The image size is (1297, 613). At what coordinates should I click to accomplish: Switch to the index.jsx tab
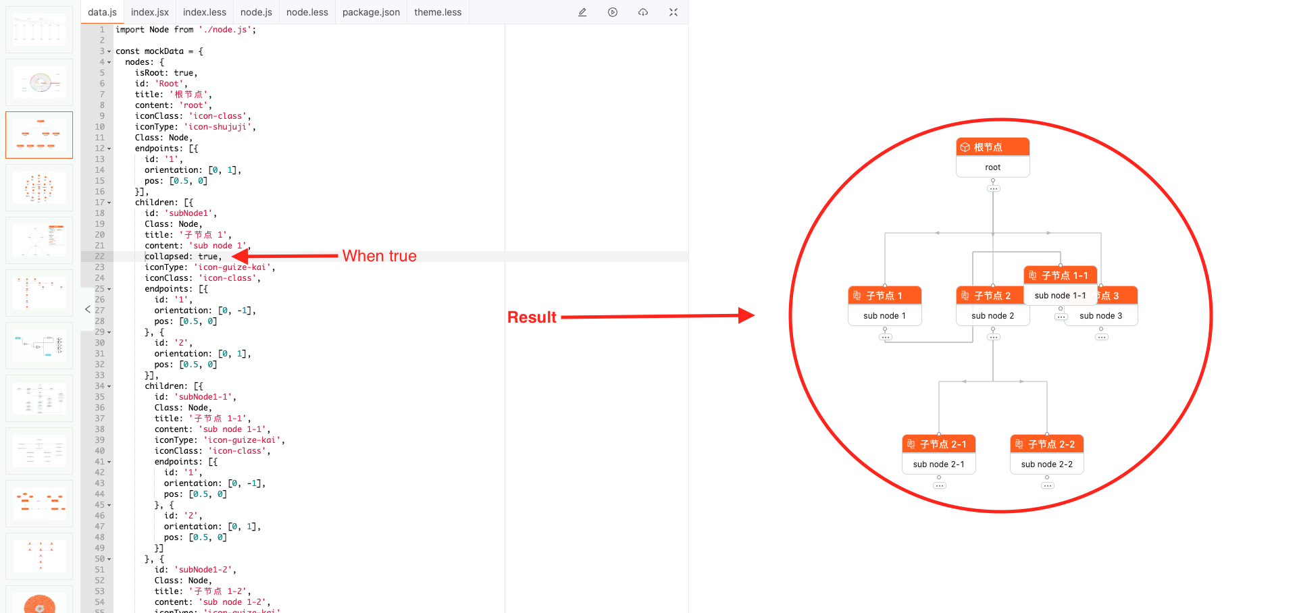pos(149,11)
